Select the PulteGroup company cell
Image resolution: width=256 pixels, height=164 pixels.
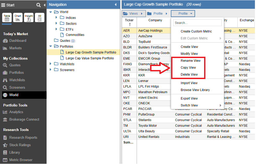[155, 114]
